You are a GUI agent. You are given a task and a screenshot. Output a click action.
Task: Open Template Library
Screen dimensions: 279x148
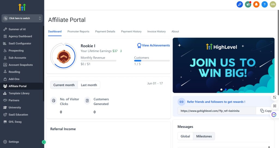(x=19, y=93)
